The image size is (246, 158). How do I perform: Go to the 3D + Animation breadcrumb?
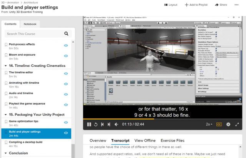[x=10, y=3]
